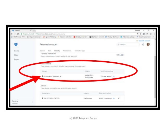Click in the Dropbox Search field
This screenshot has width=166, height=124.
coord(128,45)
